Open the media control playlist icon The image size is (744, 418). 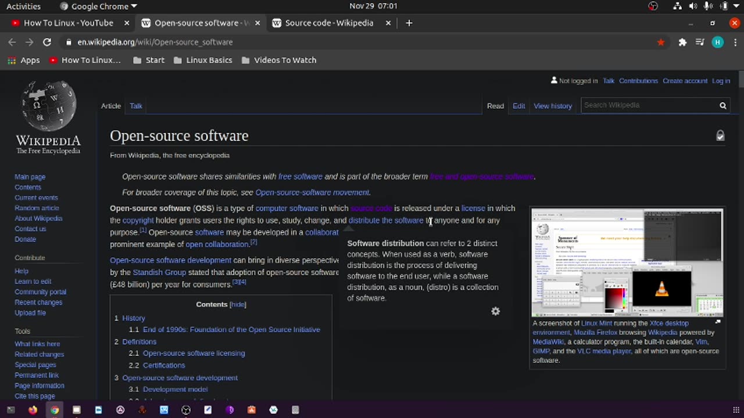point(700,42)
